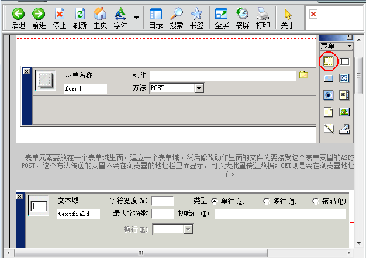The height and width of the screenshot is (258, 366).
Task: Select the 密码 (password) radio button
Action: click(x=316, y=201)
